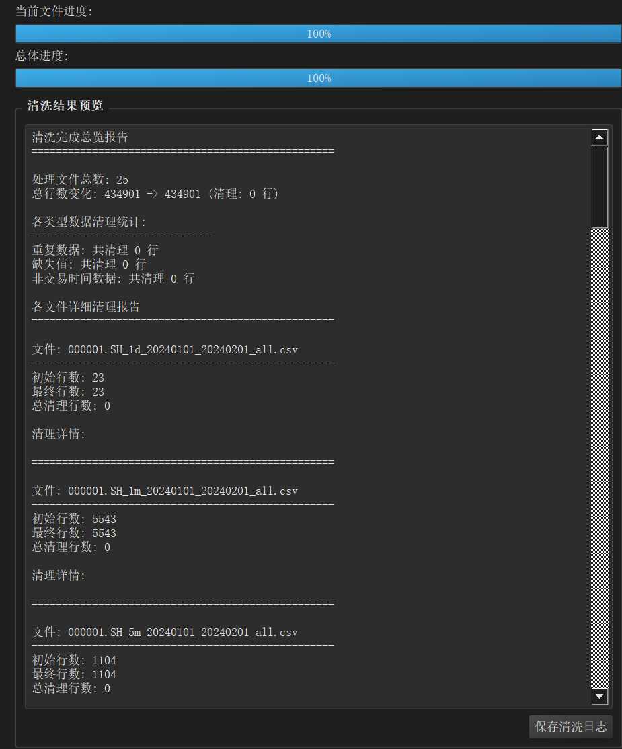Click the 总行数变化 434901 line
This screenshot has height=749, width=622.
(x=155, y=194)
